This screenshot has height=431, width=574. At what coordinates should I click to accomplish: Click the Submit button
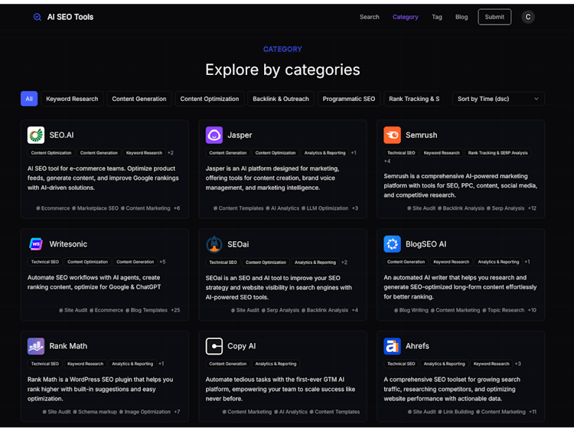pyautogui.click(x=494, y=17)
